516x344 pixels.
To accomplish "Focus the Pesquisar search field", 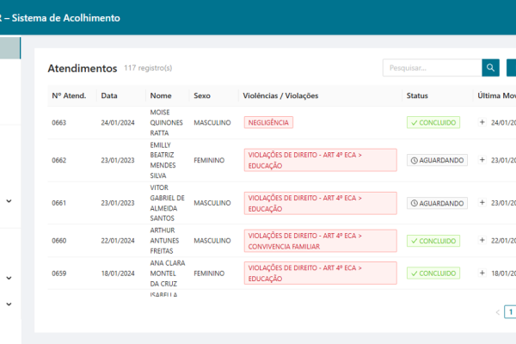I will [432, 68].
